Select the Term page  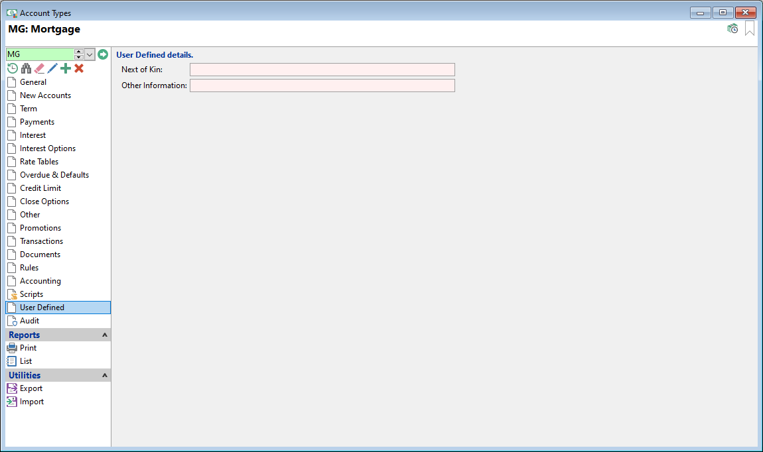(x=58, y=109)
